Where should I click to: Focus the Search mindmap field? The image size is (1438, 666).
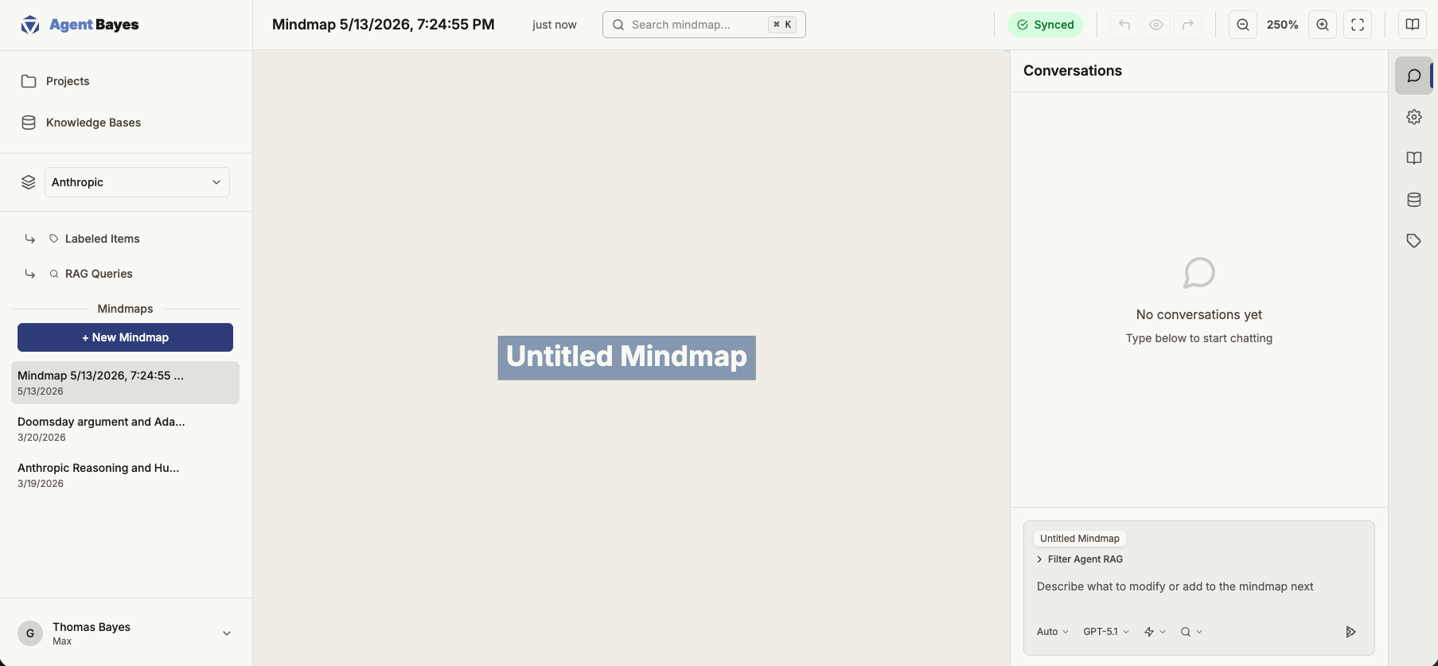pyautogui.click(x=704, y=25)
